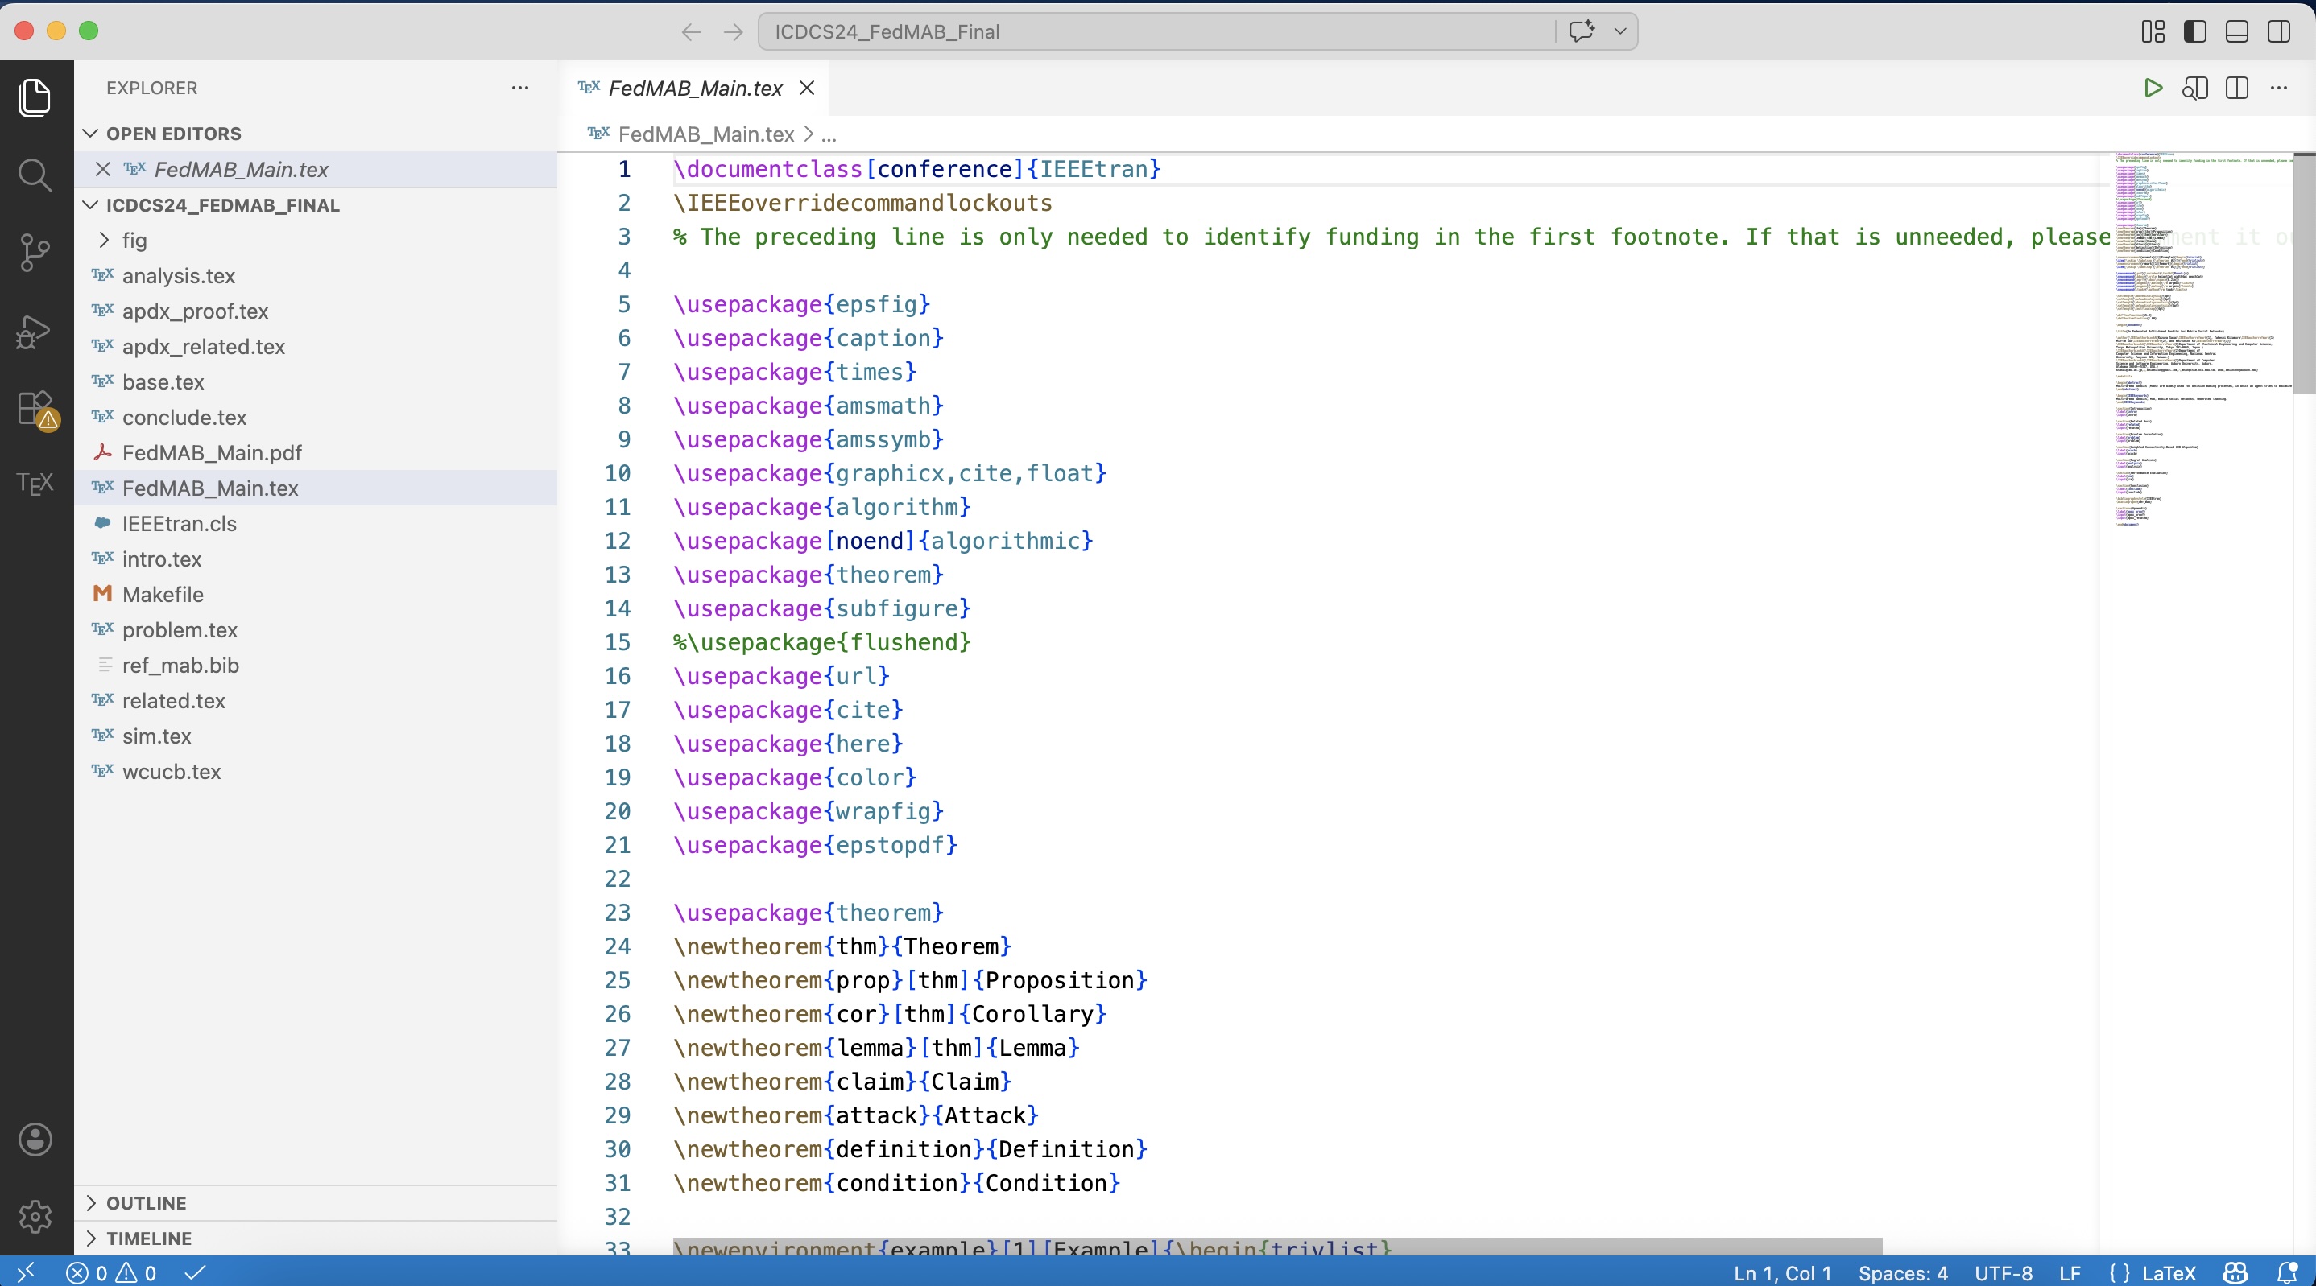Toggle the secondary sidebar visibility
This screenshot has height=1286, width=2316.
pos(2280,31)
